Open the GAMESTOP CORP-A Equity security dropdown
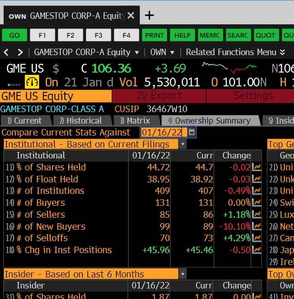The width and height of the screenshot is (294, 299). [x=86, y=52]
